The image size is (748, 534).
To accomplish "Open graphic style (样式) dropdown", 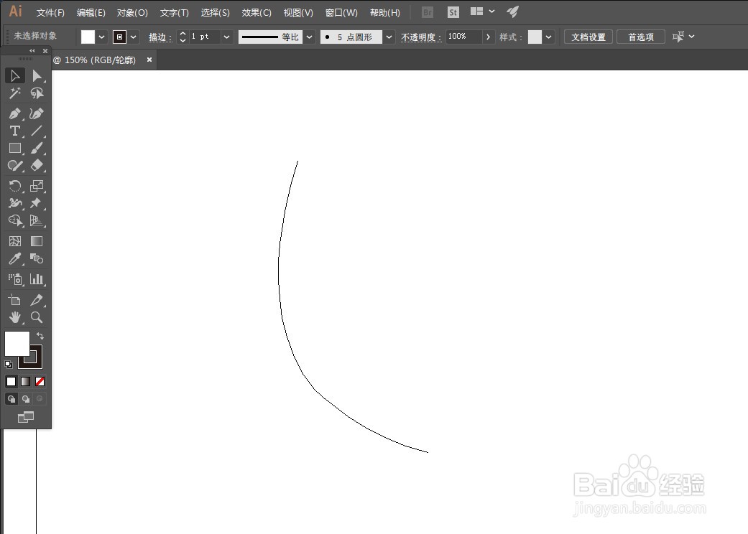I will 548,37.
